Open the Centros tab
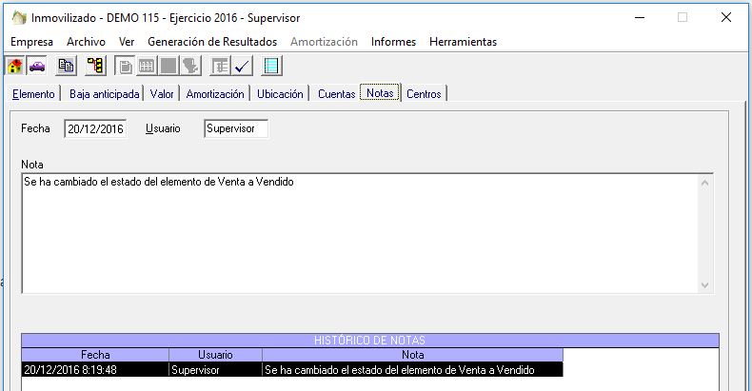This screenshot has width=752, height=391. tap(425, 93)
